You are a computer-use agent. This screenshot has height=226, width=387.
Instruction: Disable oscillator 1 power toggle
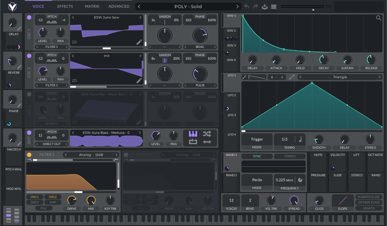point(29,17)
